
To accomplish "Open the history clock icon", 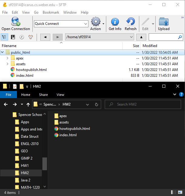I will (22, 37).
